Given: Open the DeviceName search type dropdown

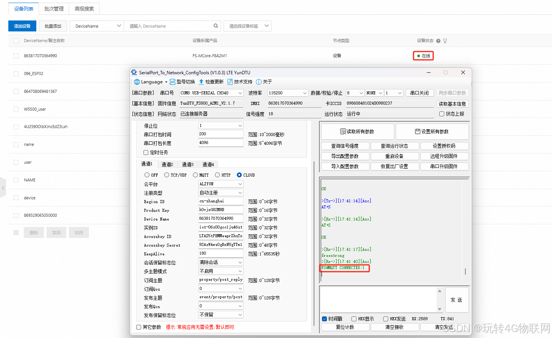Looking at the screenshot, I should point(97,26).
